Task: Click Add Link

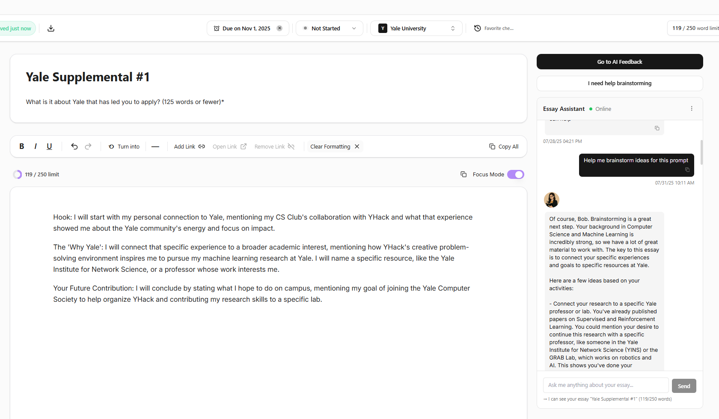Action: click(x=190, y=146)
